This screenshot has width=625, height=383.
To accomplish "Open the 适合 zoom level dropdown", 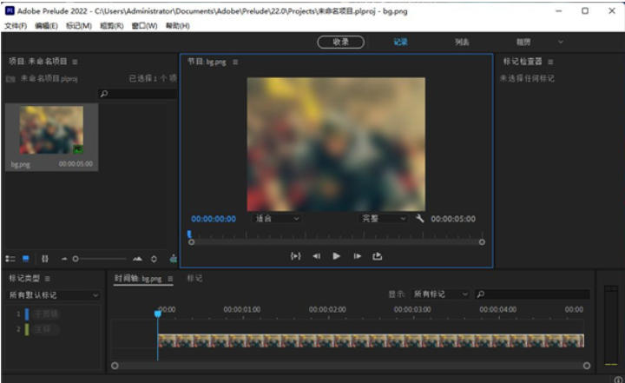I will point(277,219).
